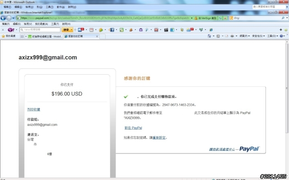
Task: Click the page refresh icon
Action: (x=220, y=18)
